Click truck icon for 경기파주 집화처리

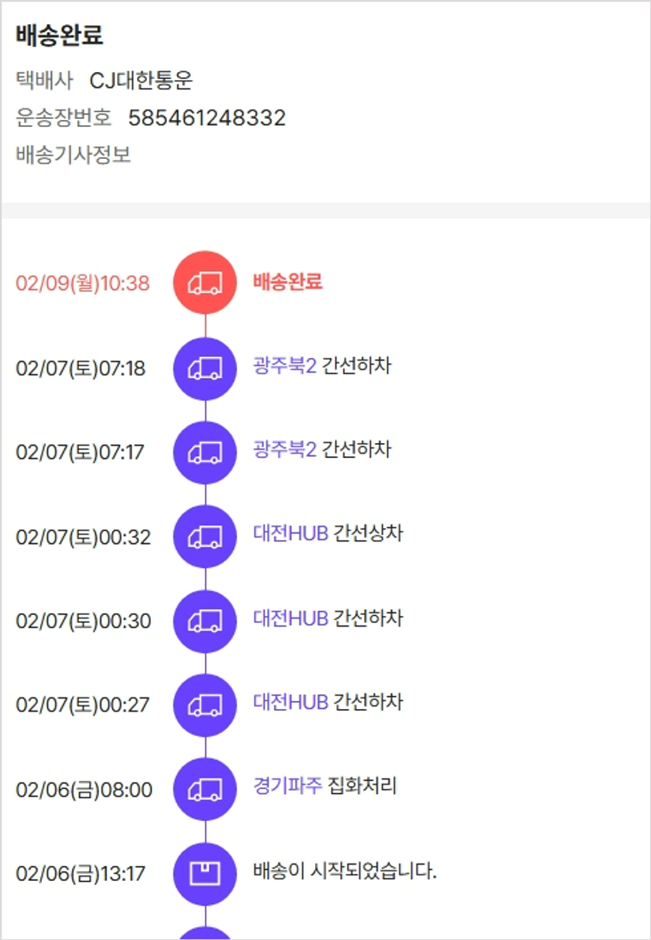tap(205, 789)
